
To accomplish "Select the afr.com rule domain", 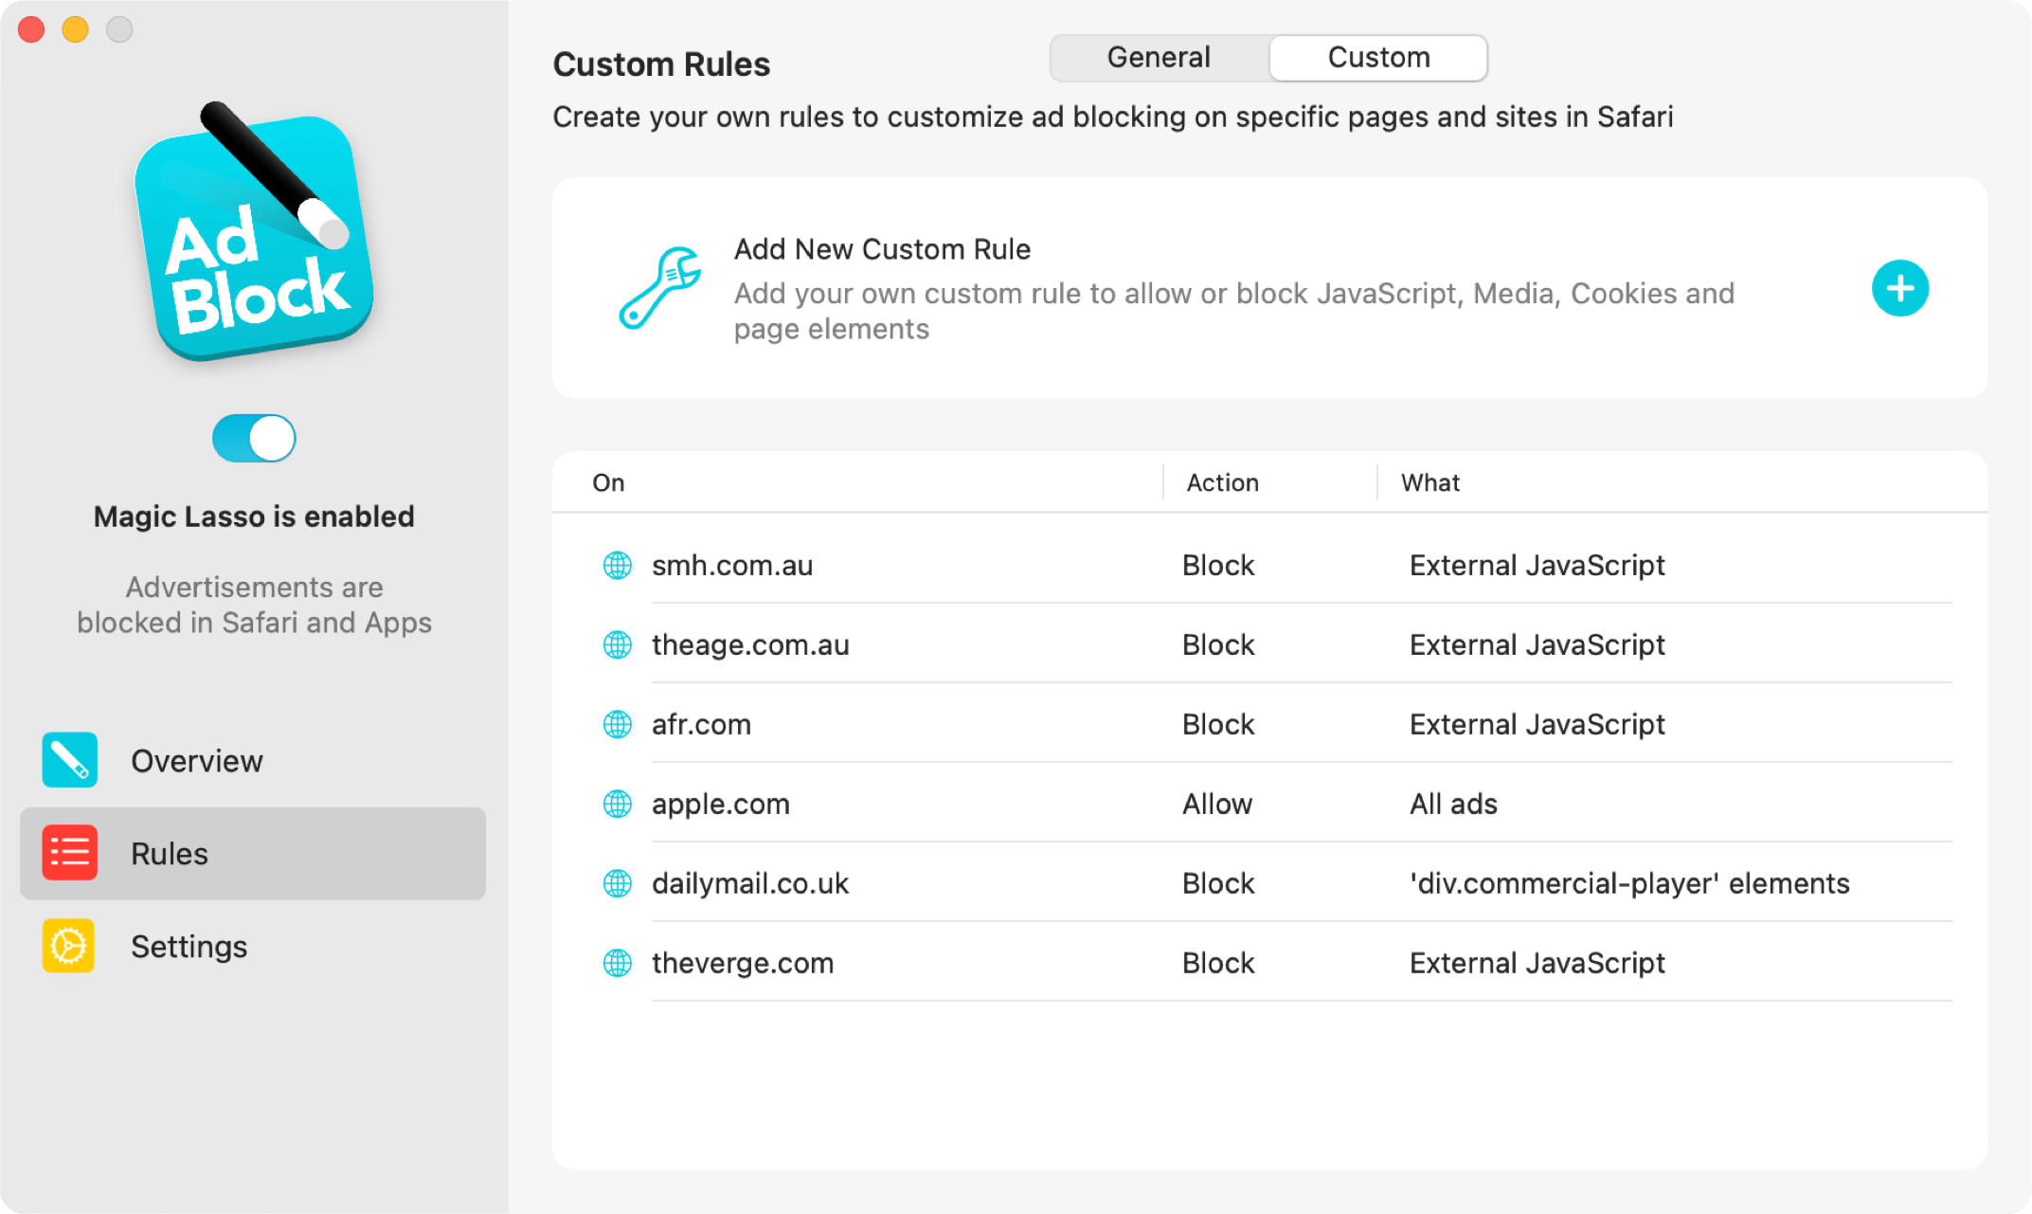I will [x=701, y=724].
